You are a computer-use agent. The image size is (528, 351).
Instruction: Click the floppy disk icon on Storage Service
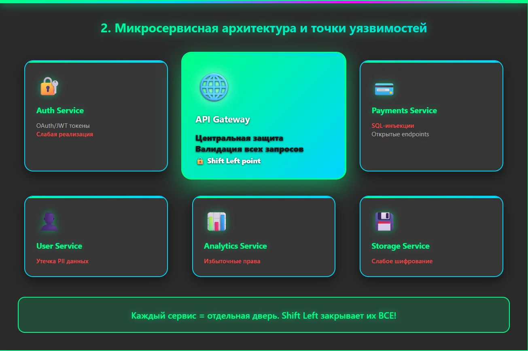pos(384,220)
